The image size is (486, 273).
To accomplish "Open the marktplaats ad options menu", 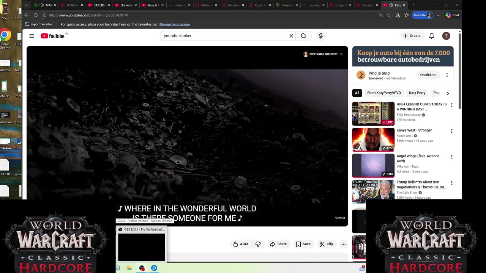I will click(447, 75).
